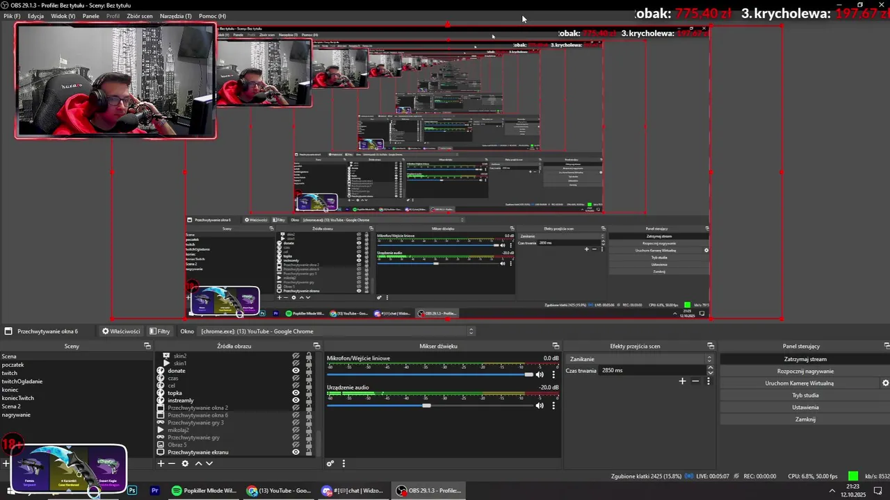Open Ustawienia from control panel
The width and height of the screenshot is (890, 500).
tap(805, 407)
